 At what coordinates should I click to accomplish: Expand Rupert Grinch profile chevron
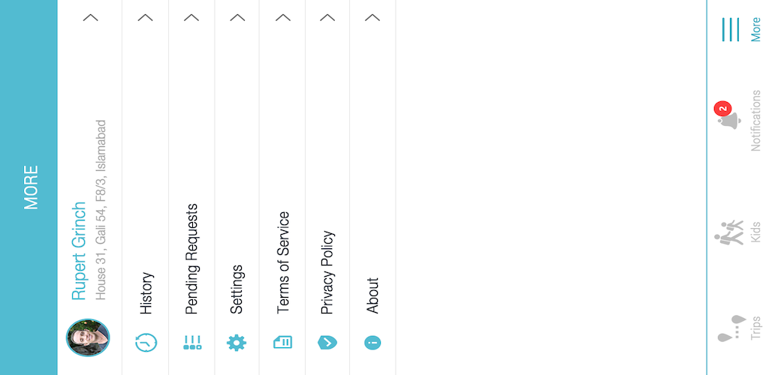[x=90, y=17]
